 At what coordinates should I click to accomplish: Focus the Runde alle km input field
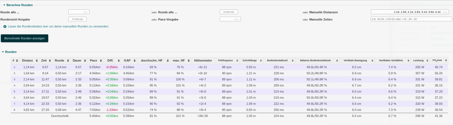pyautogui.click(x=79, y=12)
